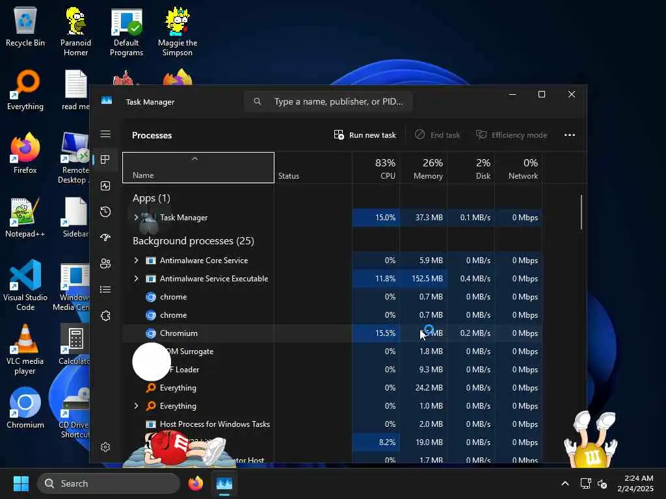Open the Performance page icon in sidebar

(x=105, y=186)
